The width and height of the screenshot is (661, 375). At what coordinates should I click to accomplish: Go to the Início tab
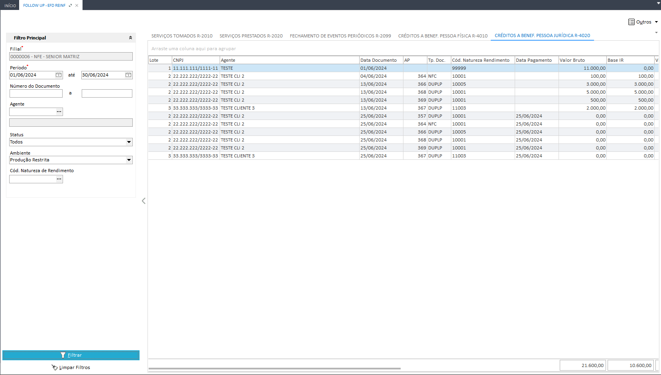pyautogui.click(x=10, y=6)
